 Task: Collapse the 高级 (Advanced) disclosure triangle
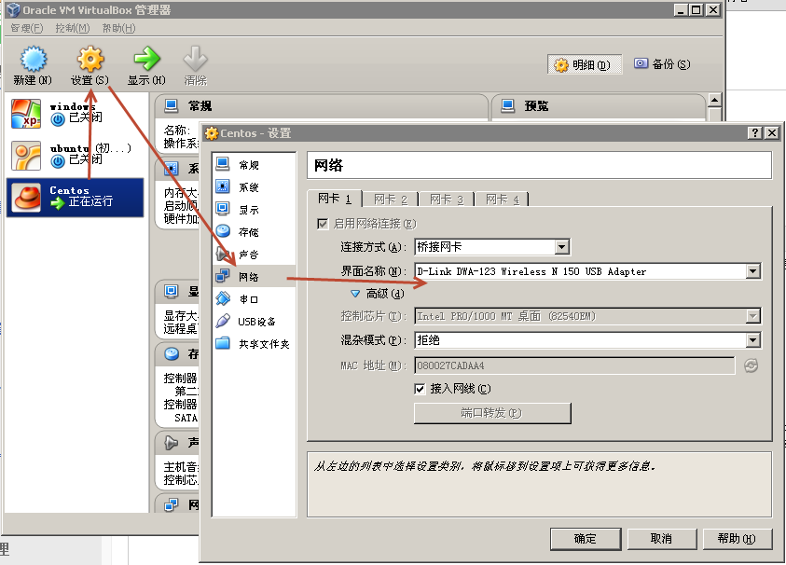(x=355, y=294)
